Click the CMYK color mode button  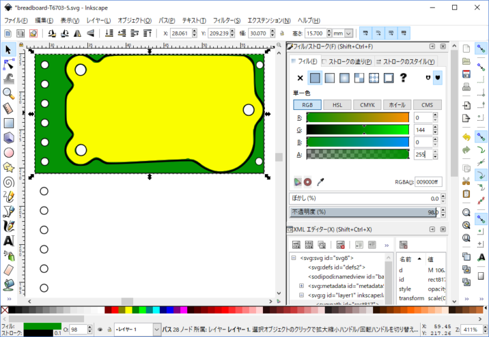pos(367,105)
